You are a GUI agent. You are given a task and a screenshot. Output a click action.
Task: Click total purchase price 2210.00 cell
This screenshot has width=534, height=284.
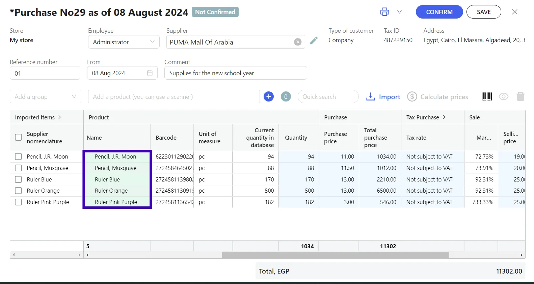point(380,179)
